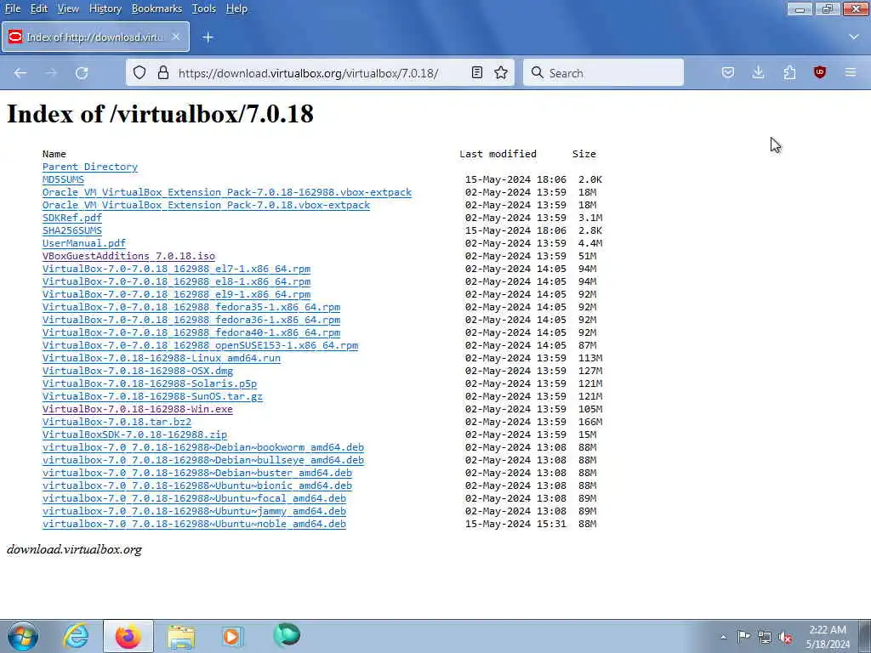Download VBoxGuestAdditions_7.0.18.iso
Screen dimensions: 871x653
[129, 256]
